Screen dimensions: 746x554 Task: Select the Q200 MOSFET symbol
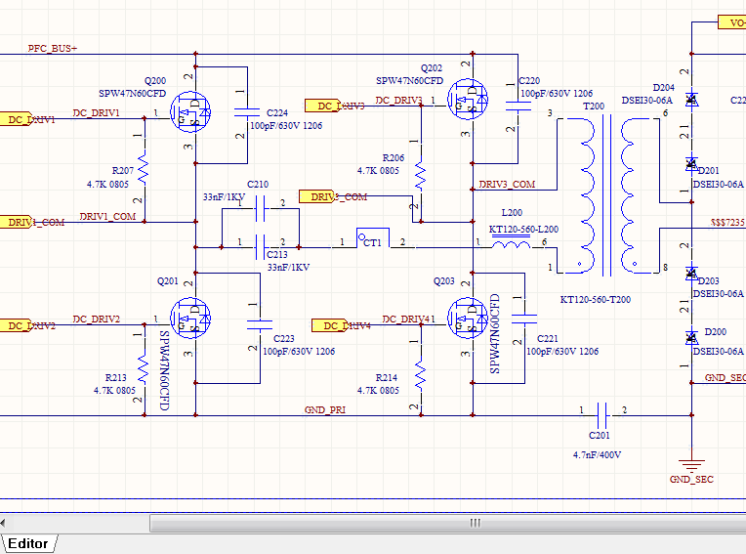[190, 112]
